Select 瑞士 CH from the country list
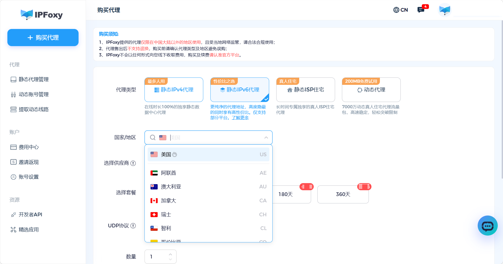The width and height of the screenshot is (503, 264). click(x=208, y=214)
